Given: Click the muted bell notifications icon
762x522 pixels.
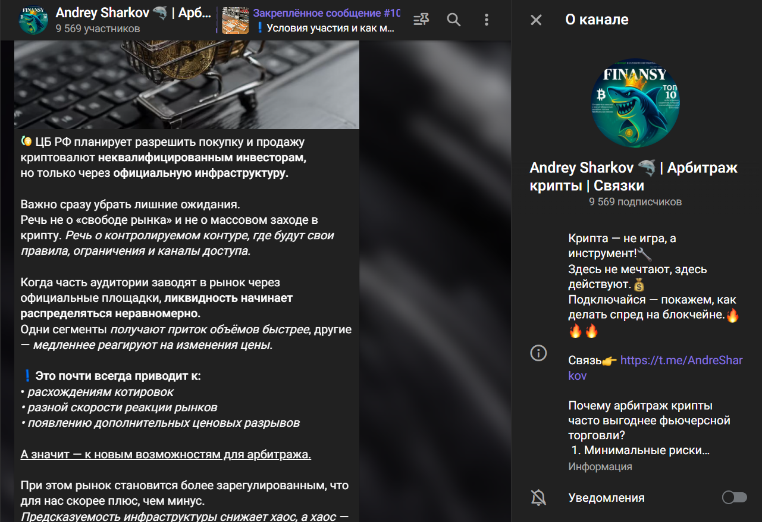Looking at the screenshot, I should coord(538,498).
